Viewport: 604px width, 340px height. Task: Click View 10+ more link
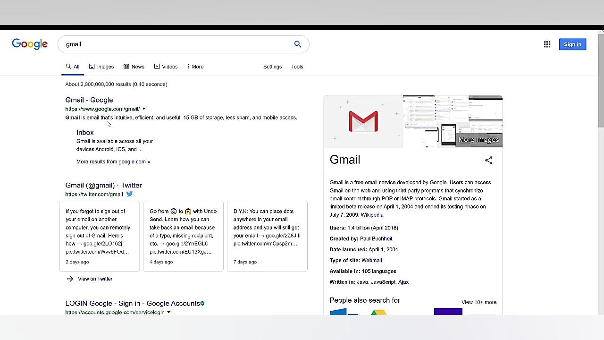(x=479, y=302)
